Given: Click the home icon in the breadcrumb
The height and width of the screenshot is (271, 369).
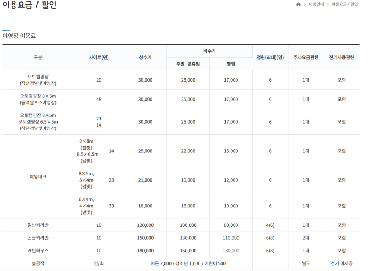Looking at the screenshot, I should (298, 4).
